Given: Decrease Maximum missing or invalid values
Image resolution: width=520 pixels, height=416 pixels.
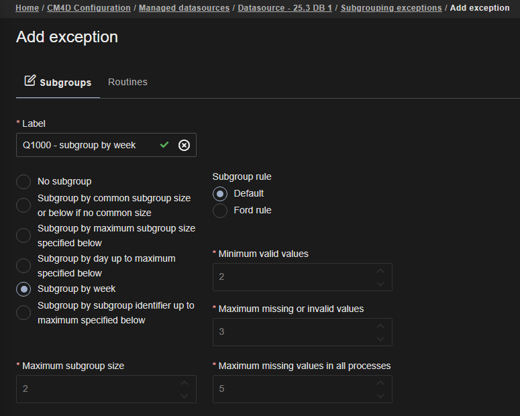Looking at the screenshot, I should [380, 338].
